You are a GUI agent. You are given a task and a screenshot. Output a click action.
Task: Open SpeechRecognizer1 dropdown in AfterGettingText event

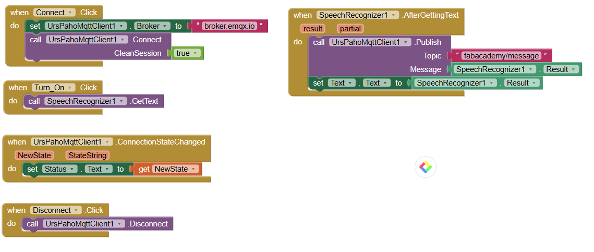click(358, 15)
